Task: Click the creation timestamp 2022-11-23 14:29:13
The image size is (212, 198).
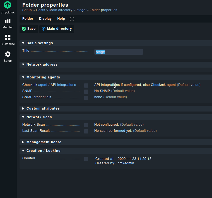Action: 134,159
